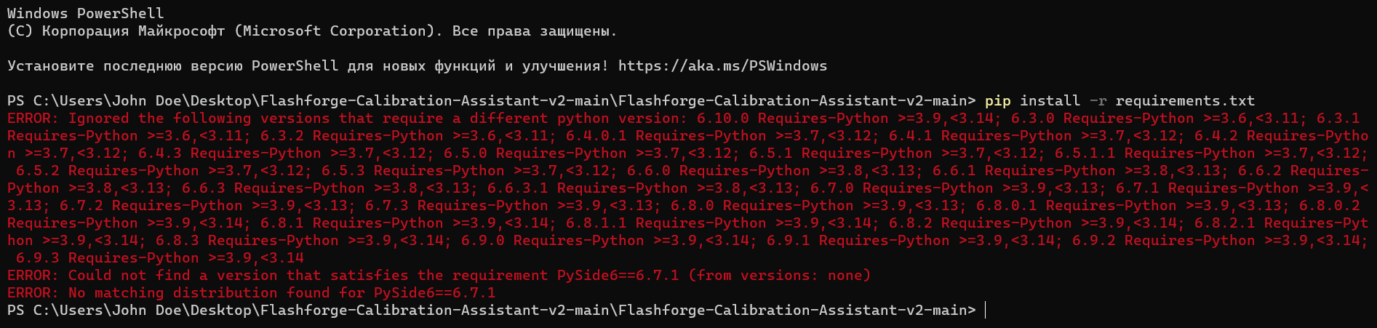Click the Windows PowerShell header text
1377x328 pixels.
(86, 14)
